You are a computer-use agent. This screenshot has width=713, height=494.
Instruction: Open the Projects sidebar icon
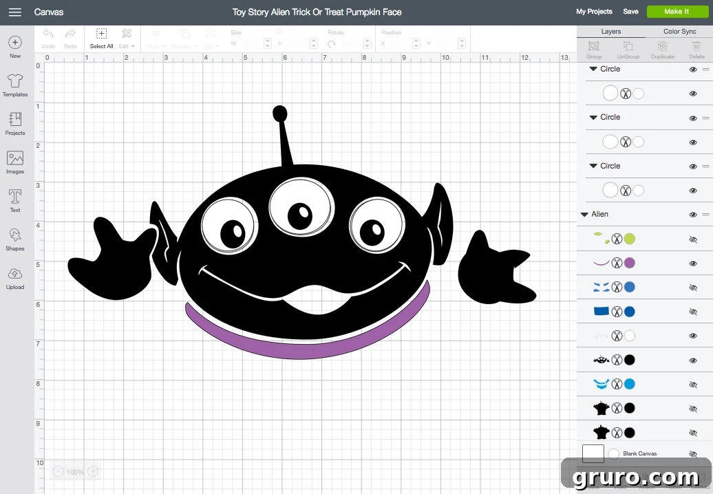point(15,119)
